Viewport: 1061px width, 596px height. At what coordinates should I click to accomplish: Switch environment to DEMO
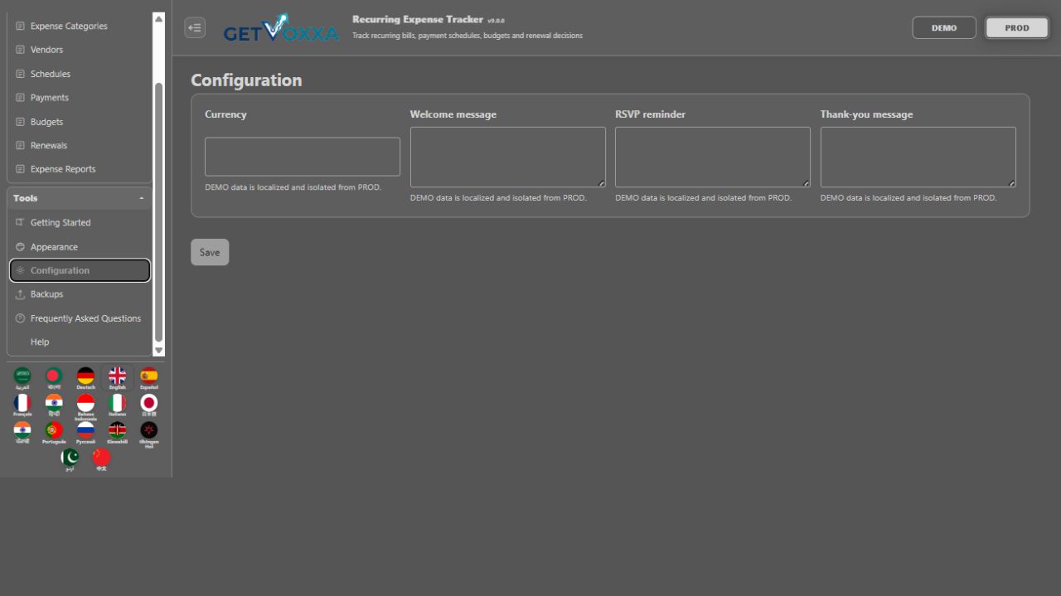944,27
